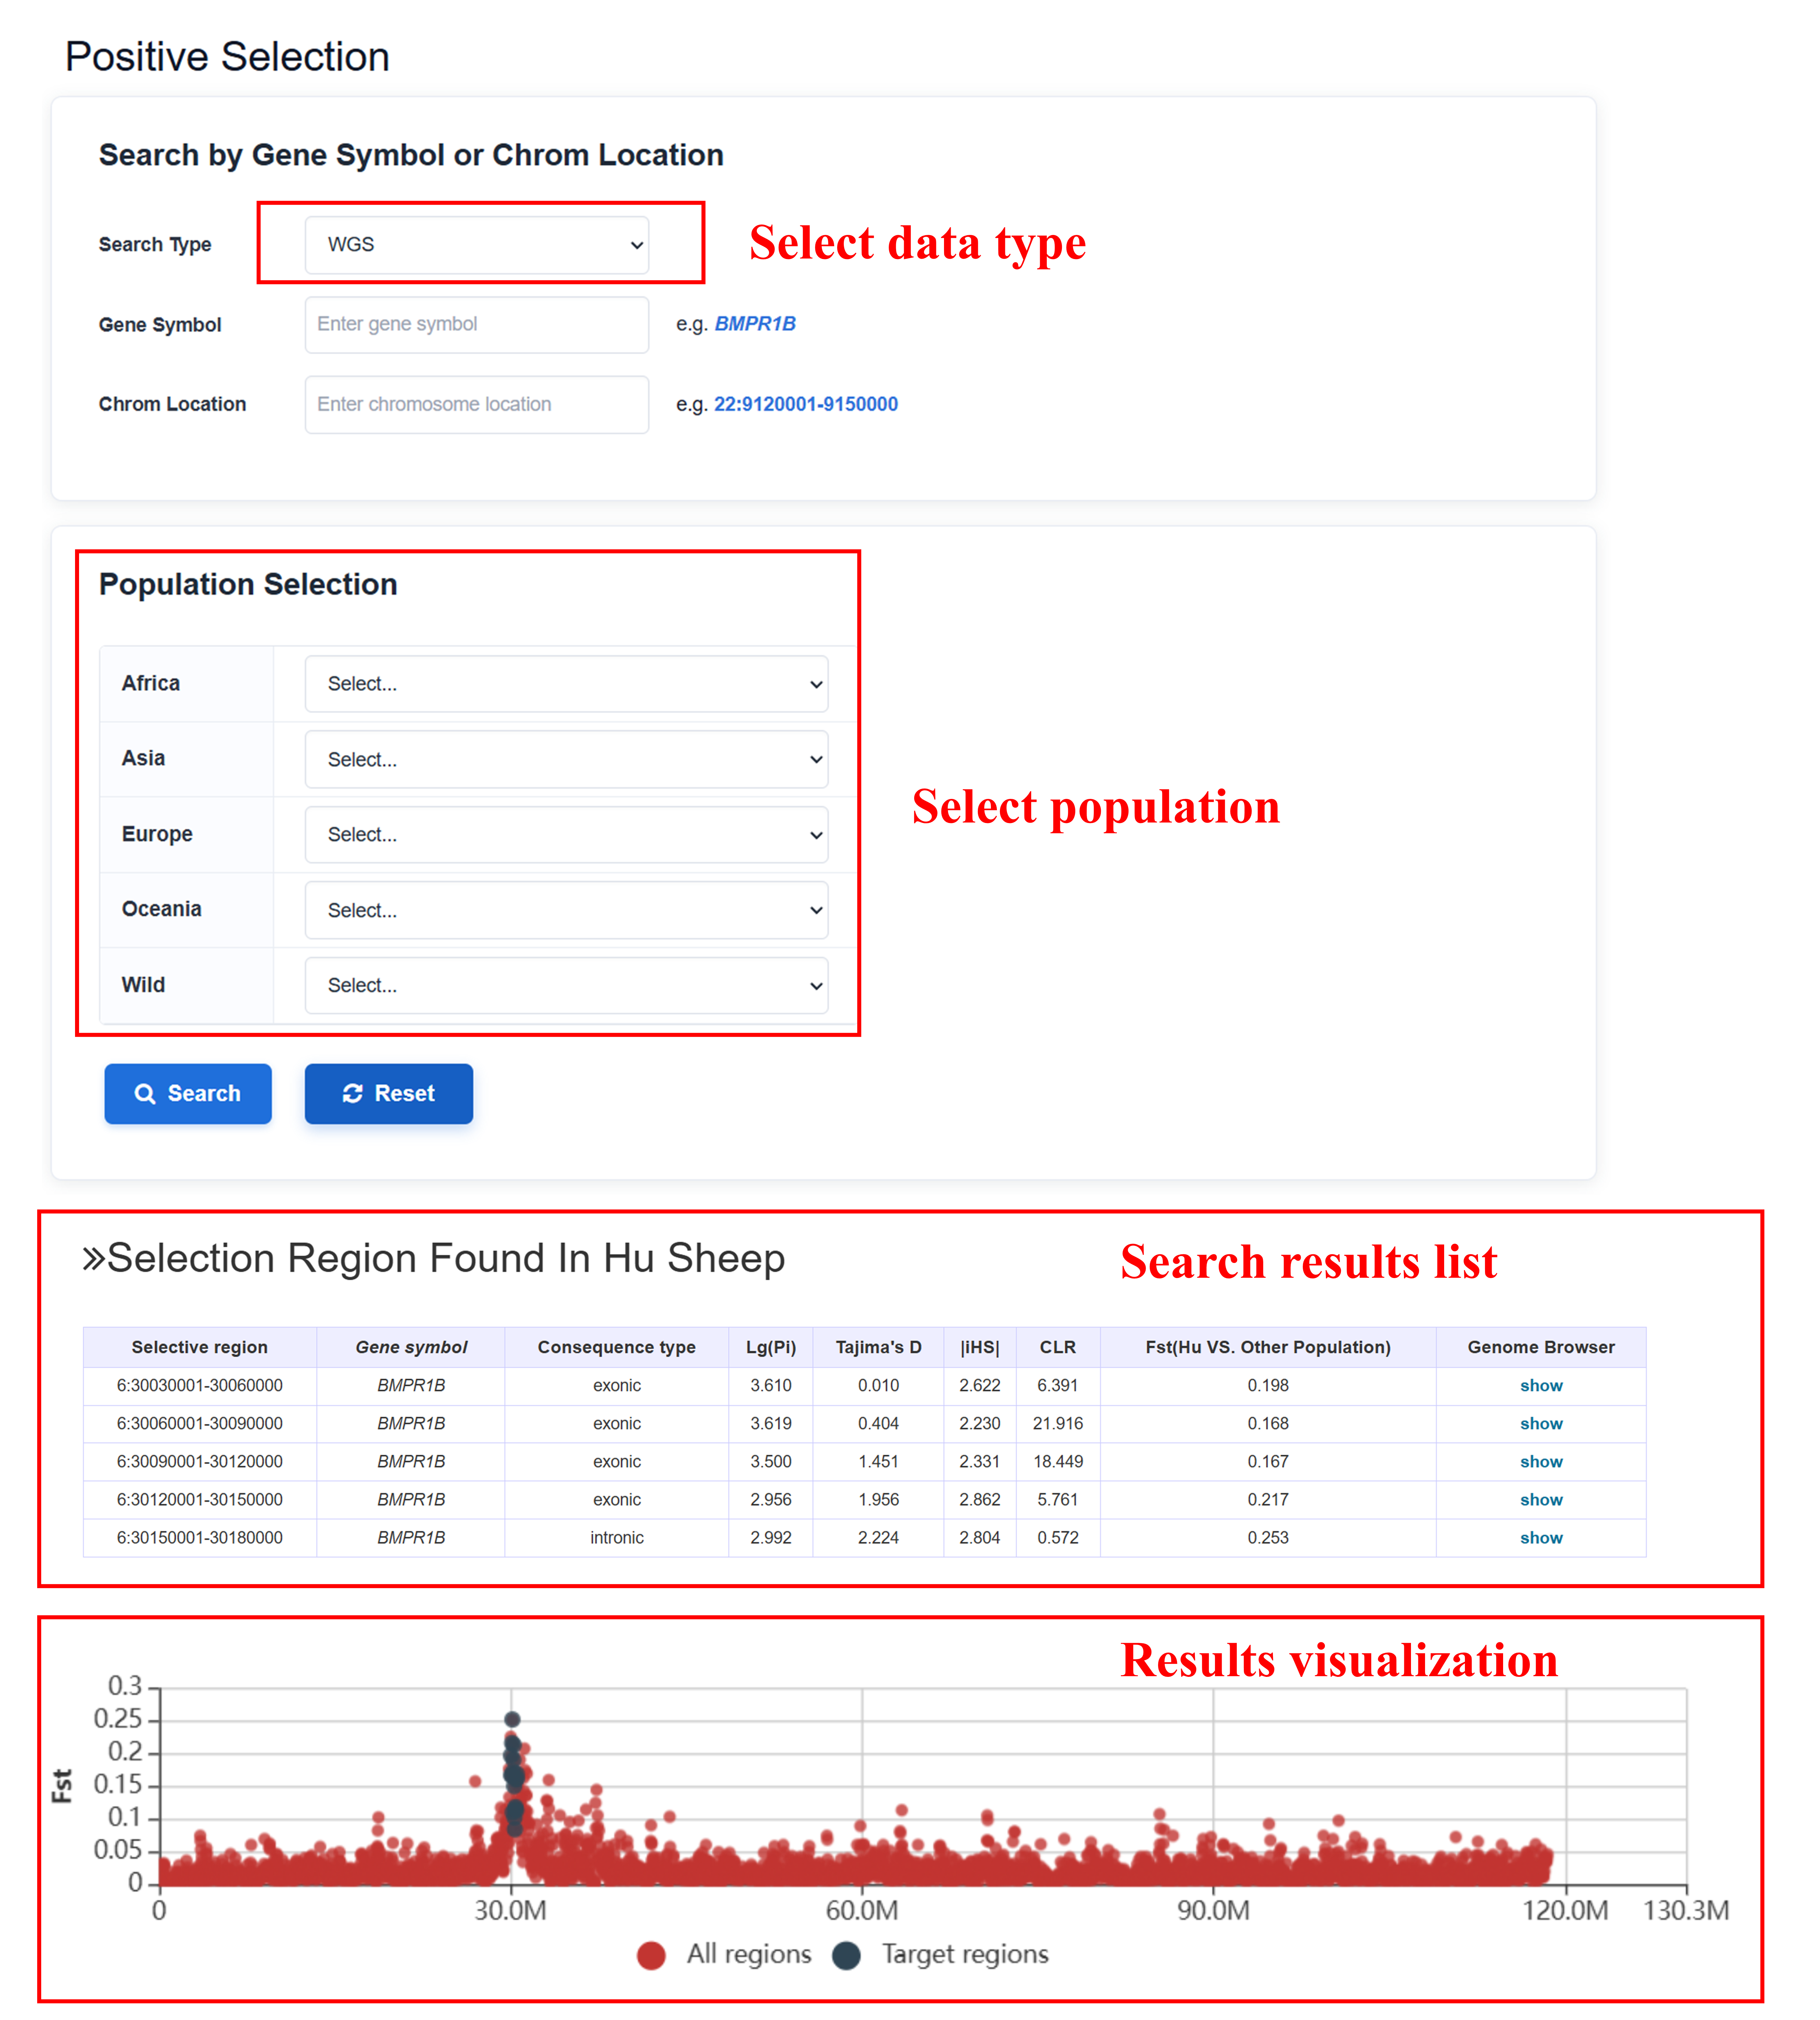Click the blue Search button
Image resolution: width=1820 pixels, height=2020 pixels.
coord(188,1093)
